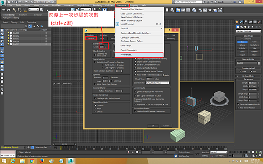
Task: Enable the AutoGrid checkbox
Action: coord(242,38)
